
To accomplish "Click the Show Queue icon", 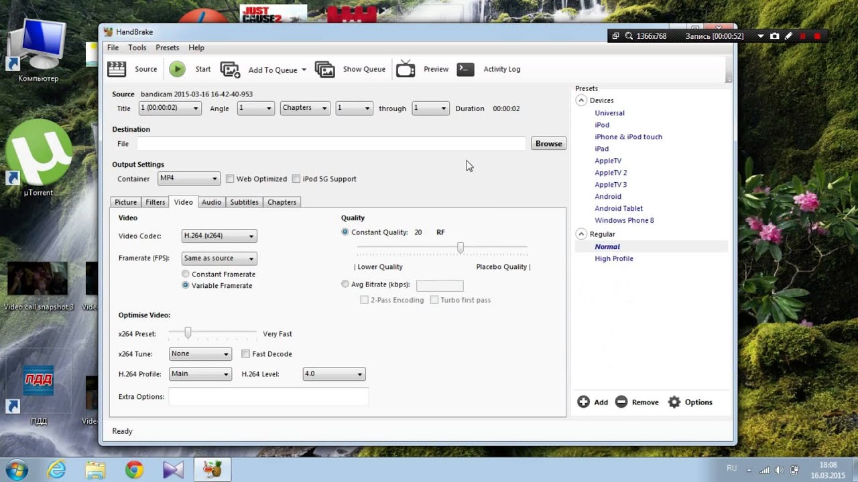I will 324,70.
